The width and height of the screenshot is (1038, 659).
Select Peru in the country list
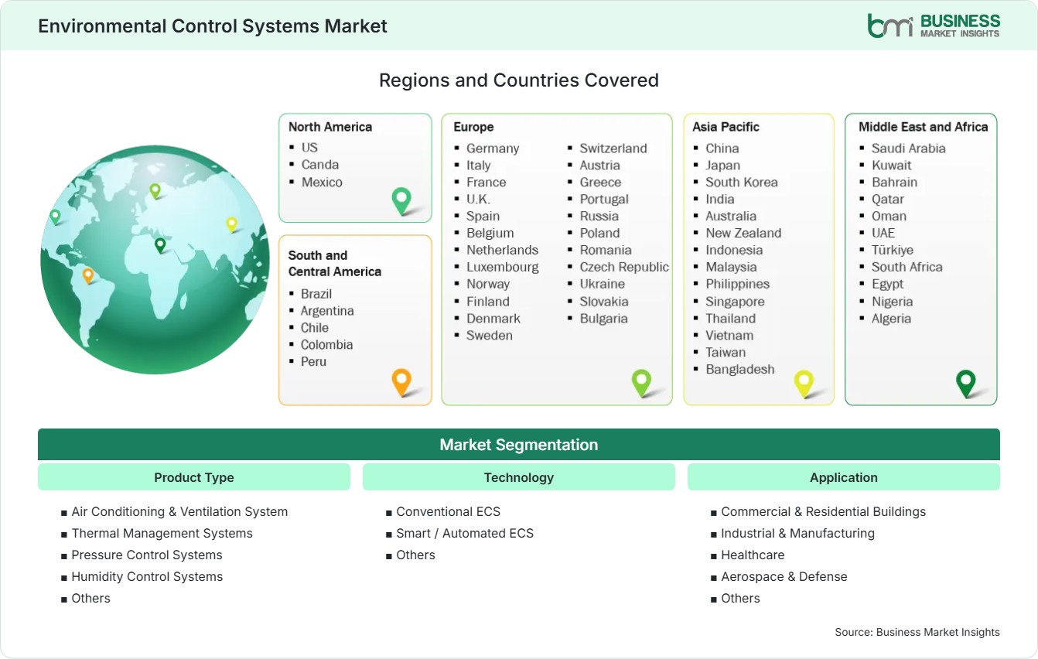tap(313, 361)
